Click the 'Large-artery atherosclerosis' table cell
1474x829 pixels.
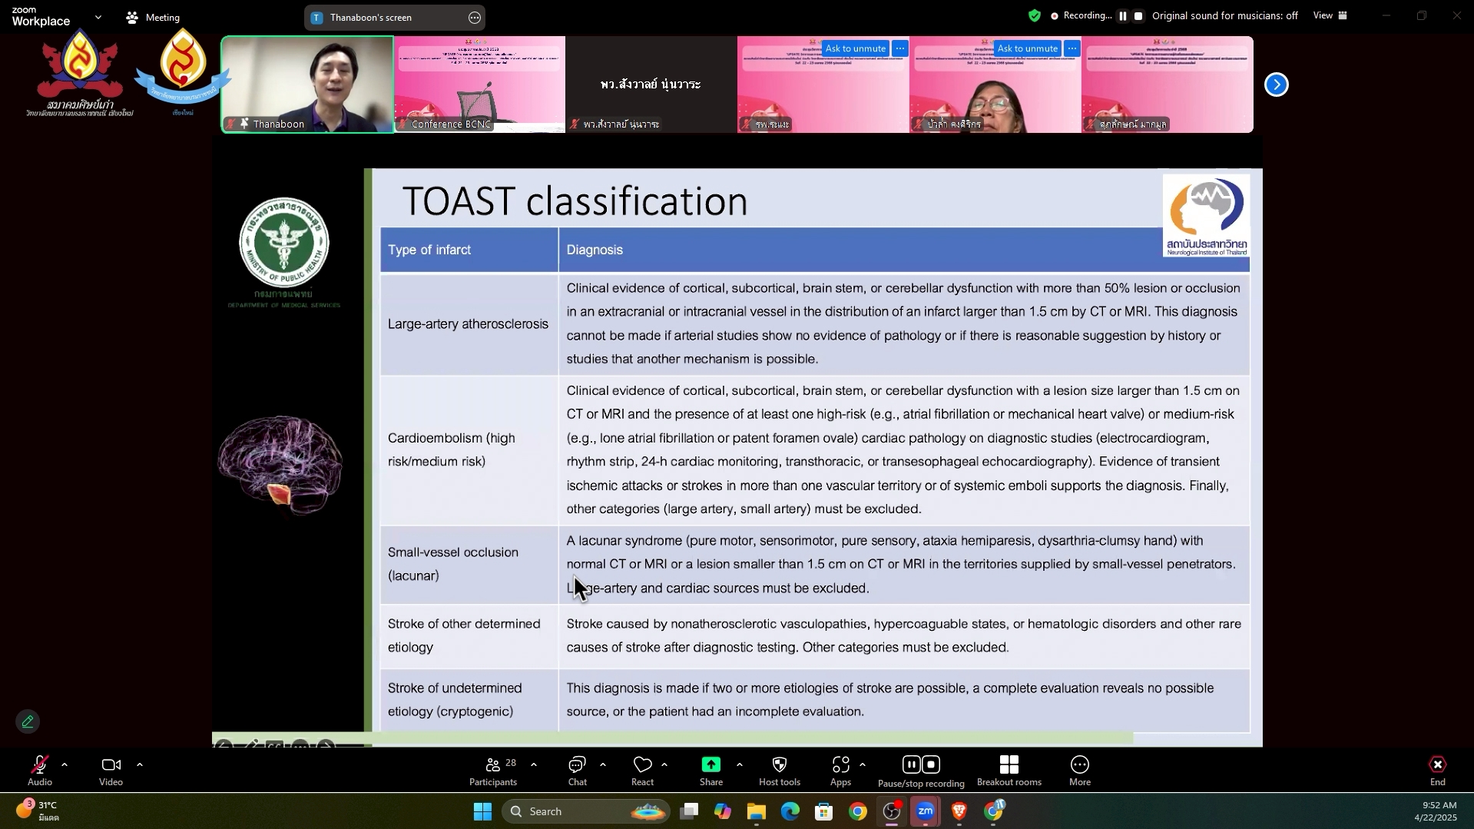click(x=469, y=324)
